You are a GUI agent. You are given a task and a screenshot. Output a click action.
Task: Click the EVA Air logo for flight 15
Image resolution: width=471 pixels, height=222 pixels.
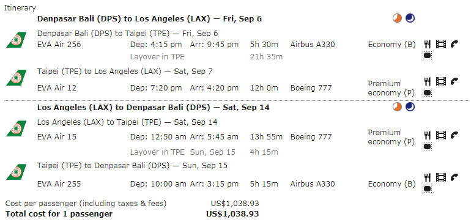pyautogui.click(x=17, y=128)
